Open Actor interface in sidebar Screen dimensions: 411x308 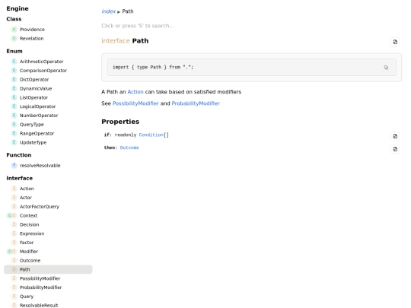coord(26,198)
